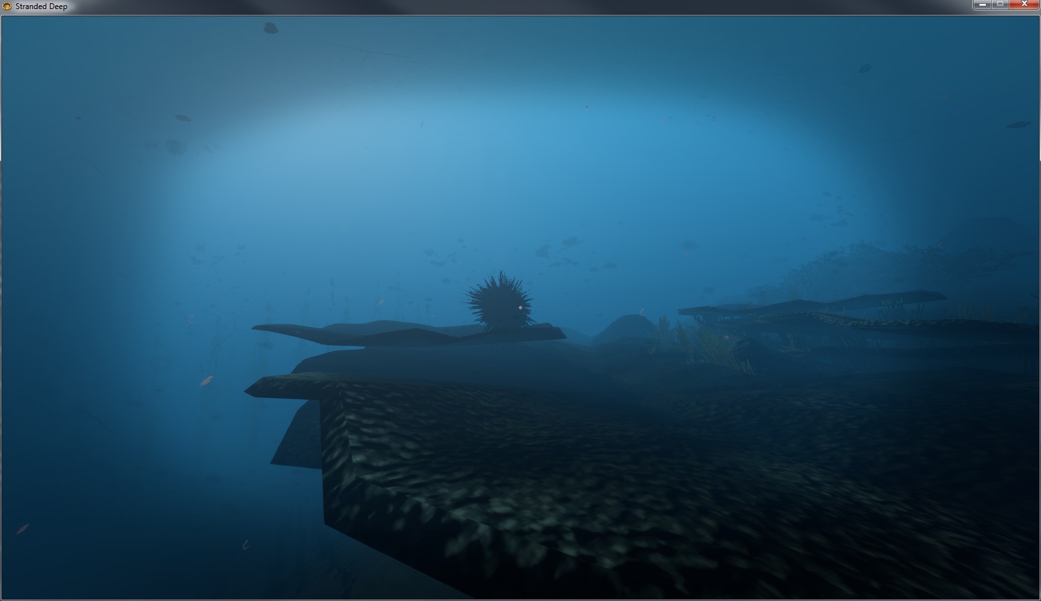Close the Stranded Deep window
1041x601 pixels.
(x=1025, y=5)
